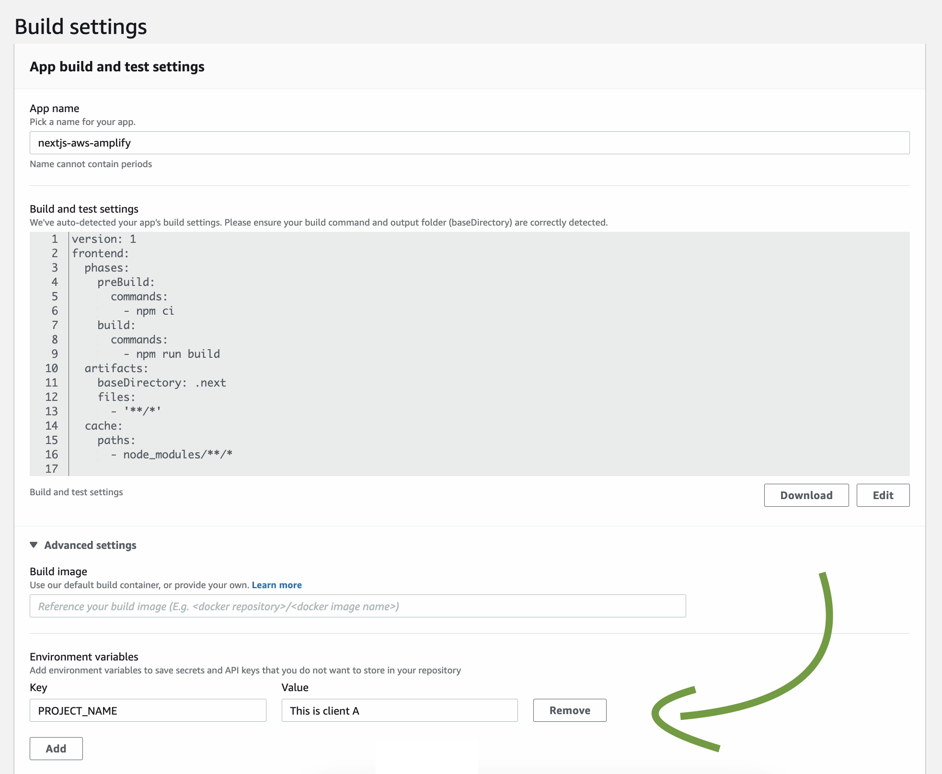Click the Download button

(x=806, y=495)
